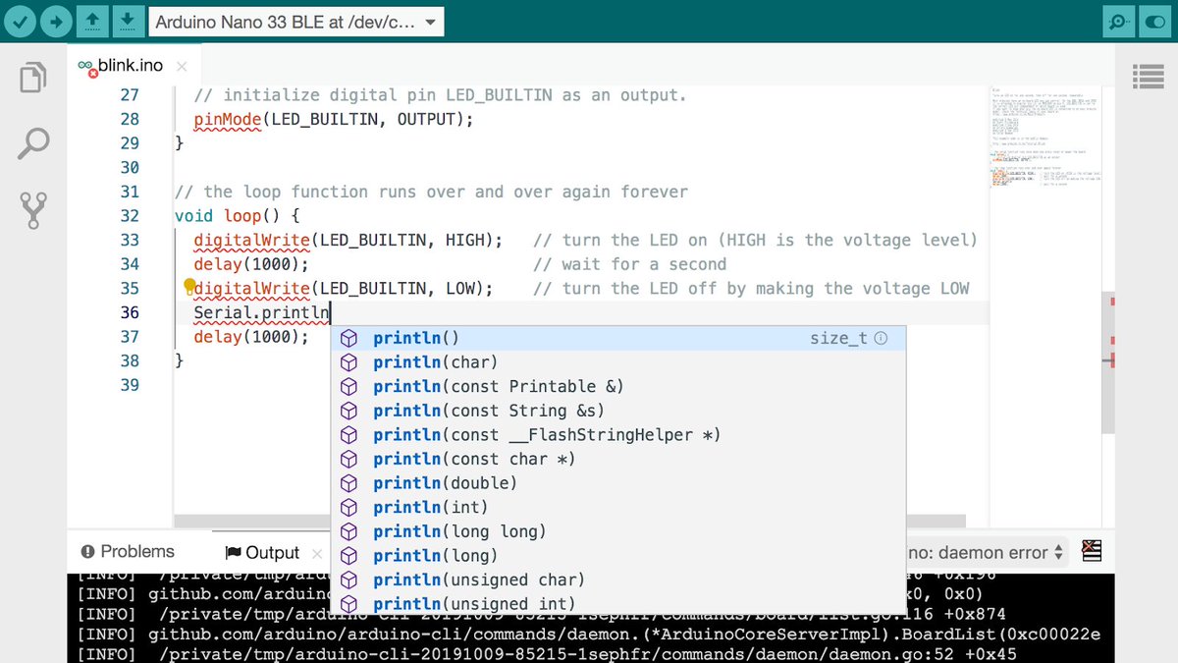Click daemon.go:52 log line in output
The height and width of the screenshot is (663, 1178).
tap(547, 654)
